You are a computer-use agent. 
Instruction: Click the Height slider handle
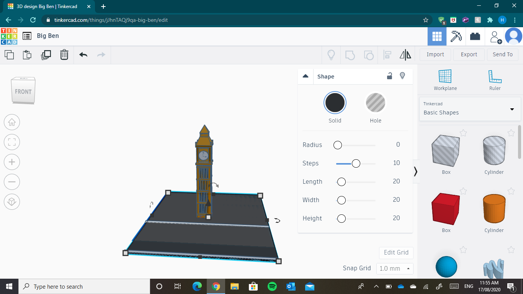[x=341, y=219]
